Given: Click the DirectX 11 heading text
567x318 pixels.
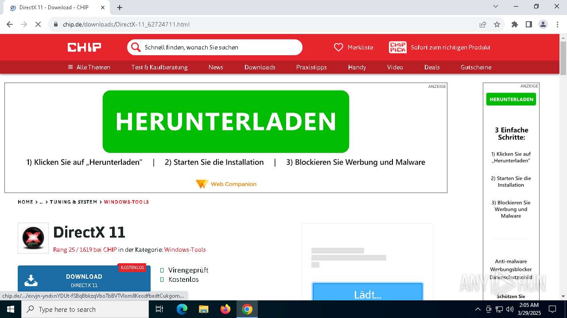Looking at the screenshot, I should coord(89,232).
